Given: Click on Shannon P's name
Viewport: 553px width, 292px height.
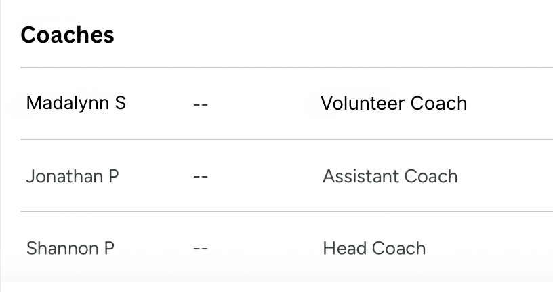Looking at the screenshot, I should click(x=70, y=249).
